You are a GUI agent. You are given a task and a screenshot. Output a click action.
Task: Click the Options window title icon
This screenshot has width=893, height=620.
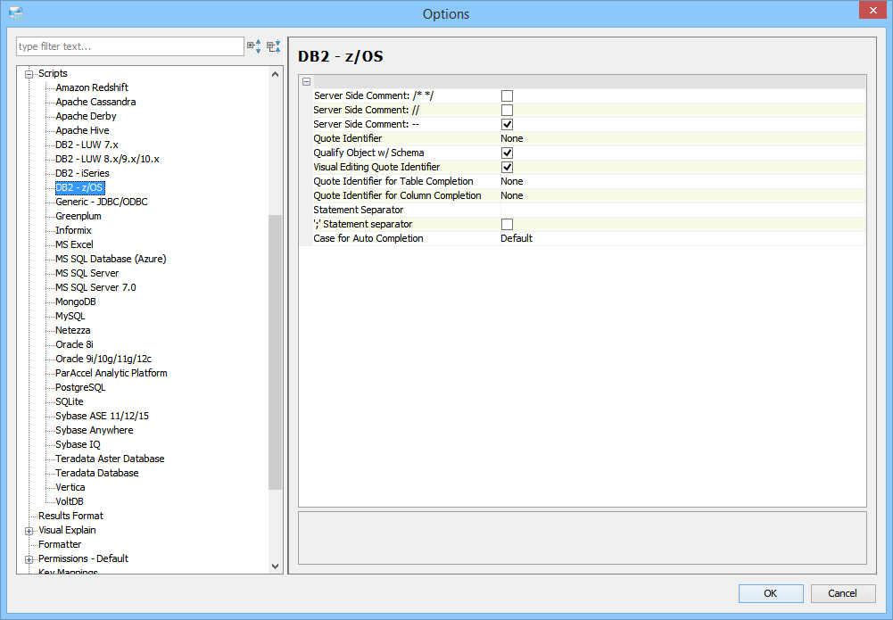(15, 13)
